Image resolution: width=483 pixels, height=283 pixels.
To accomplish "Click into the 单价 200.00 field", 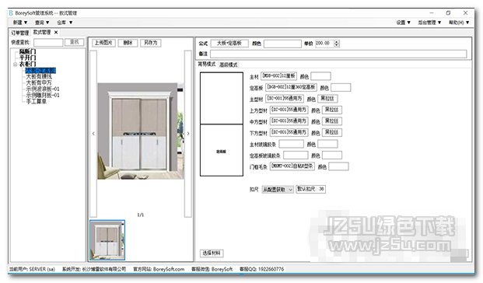I will [x=324, y=44].
